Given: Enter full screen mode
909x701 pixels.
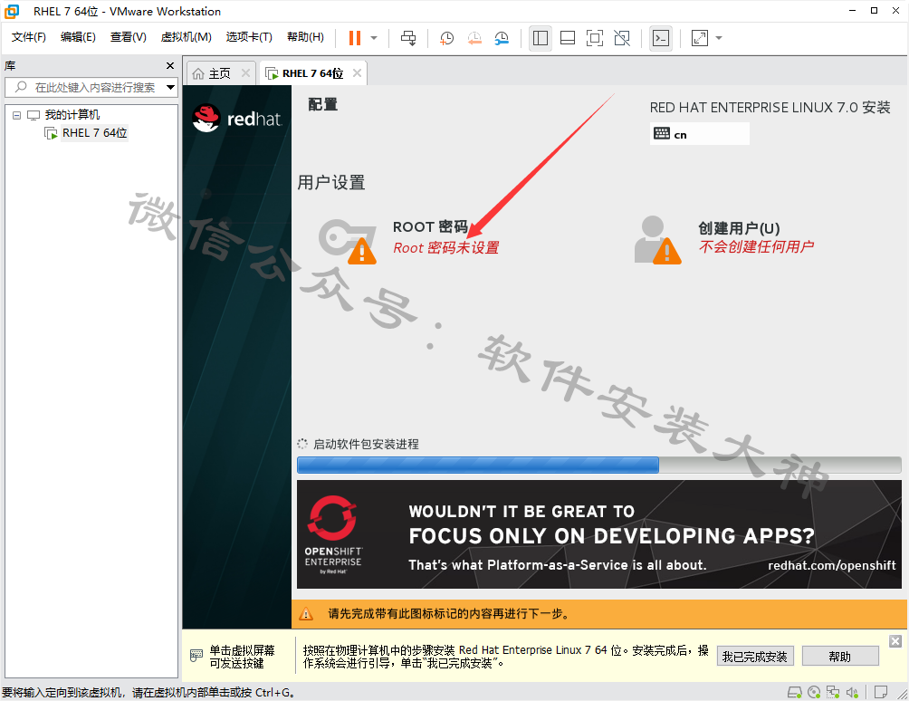Looking at the screenshot, I should point(595,38).
